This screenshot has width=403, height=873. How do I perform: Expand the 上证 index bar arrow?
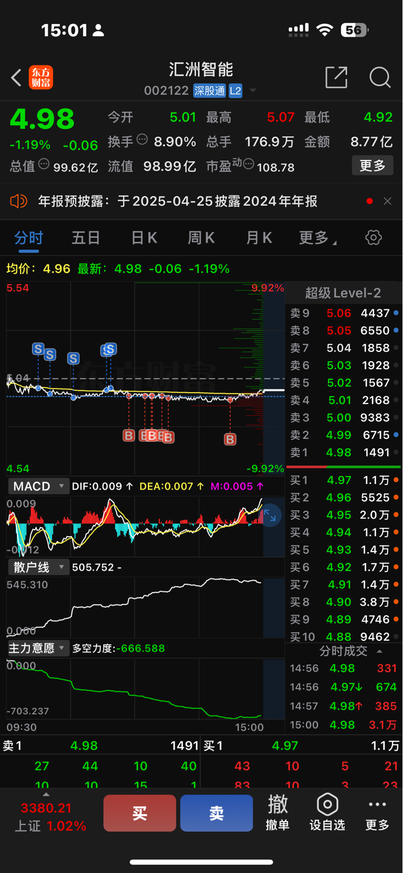pyautogui.click(x=46, y=795)
